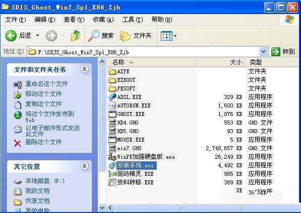This screenshot has height=213, width=301.
Task: Sort by 名称 column header
Action: coord(151,62)
